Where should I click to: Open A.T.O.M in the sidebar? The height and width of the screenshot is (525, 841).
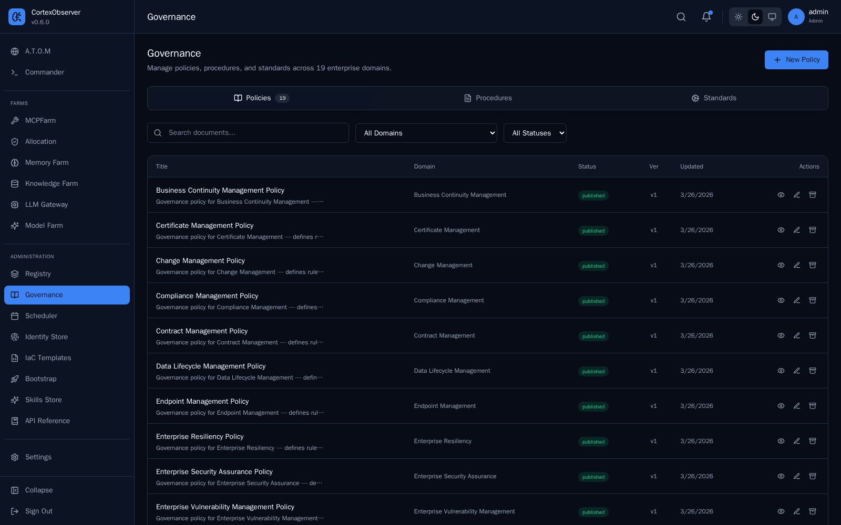point(67,51)
